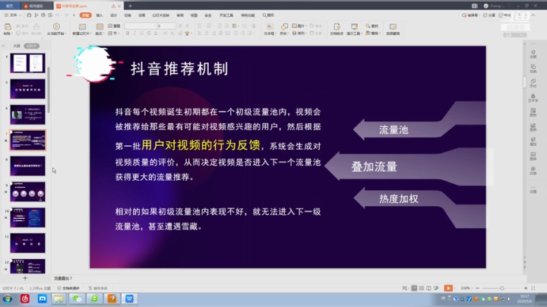Switch to normal view icon in status bar
This screenshot has width=547, height=307.
tap(414, 288)
